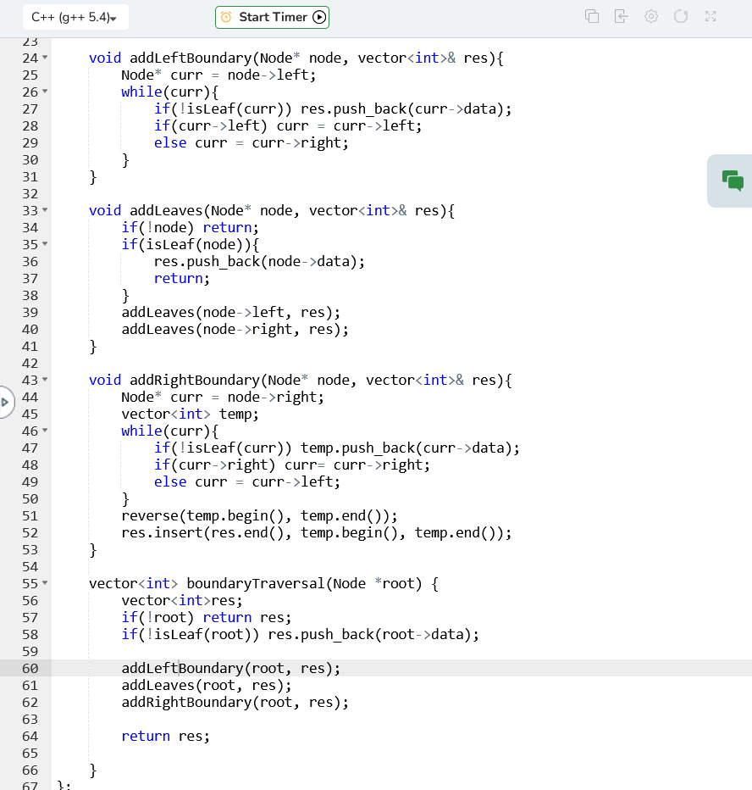The width and height of the screenshot is (752, 790).
Task: Collapse addRightBoundary function at line 43
Action: click(x=45, y=380)
